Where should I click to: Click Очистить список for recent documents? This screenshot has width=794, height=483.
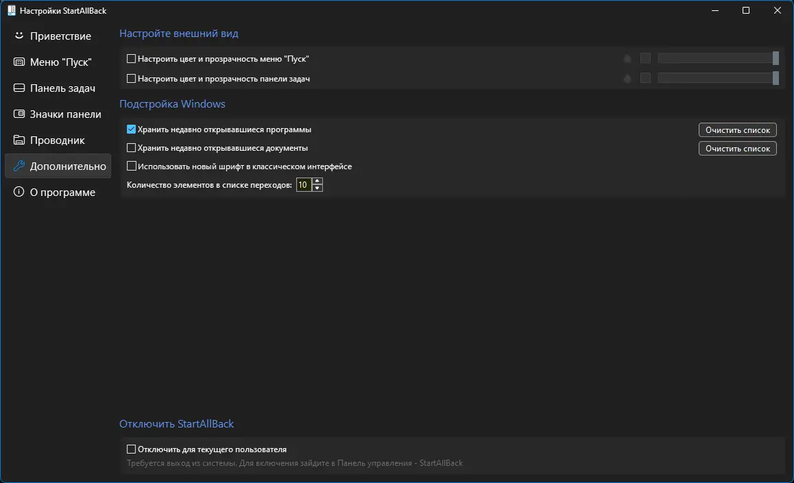point(737,149)
